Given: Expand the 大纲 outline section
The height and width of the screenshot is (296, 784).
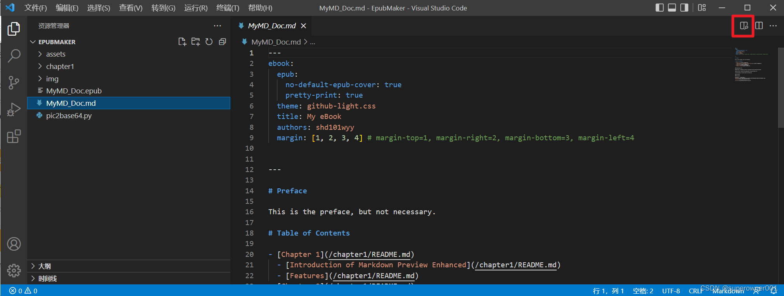Looking at the screenshot, I should 129,266.
